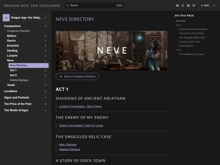The height and width of the screenshot is (165, 220).
Task: Jump to Act 1 in On This Page
Action: pos(178,25)
